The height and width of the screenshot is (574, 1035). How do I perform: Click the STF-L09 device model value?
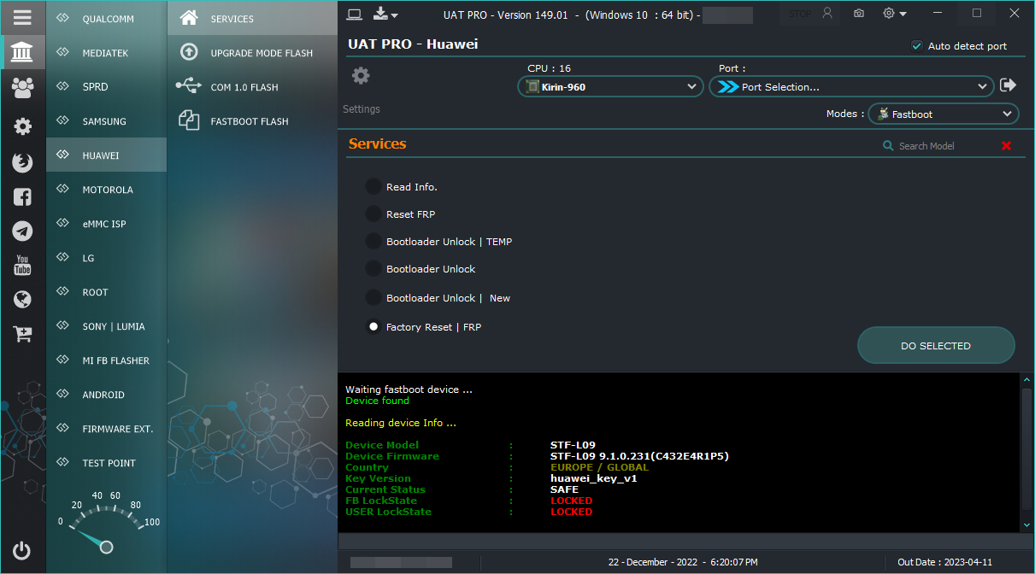point(573,445)
